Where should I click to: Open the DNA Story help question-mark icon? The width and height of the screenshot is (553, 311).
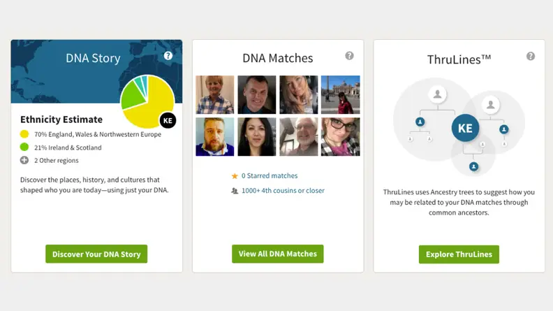168,56
